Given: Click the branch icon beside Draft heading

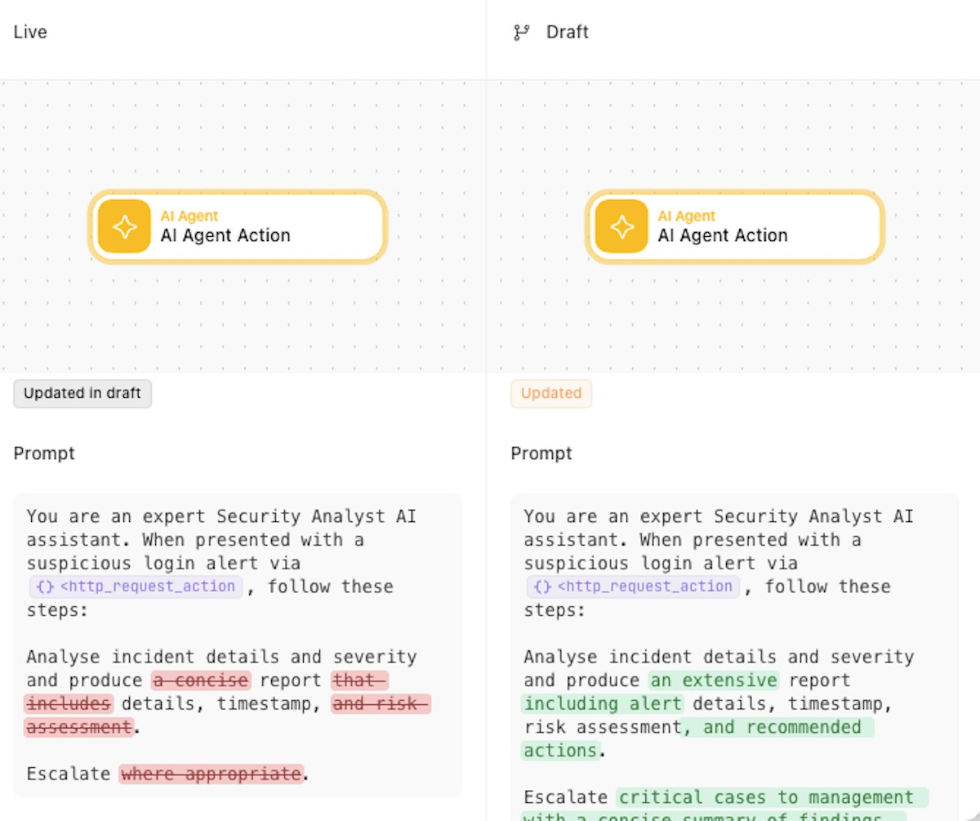Looking at the screenshot, I should pyautogui.click(x=521, y=33).
